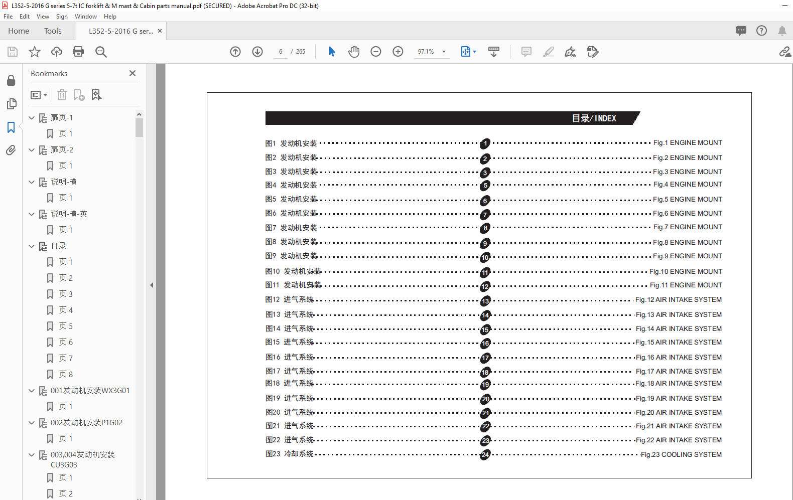
Task: Collapse the 说明-横-英 bookmark
Action: click(x=32, y=214)
